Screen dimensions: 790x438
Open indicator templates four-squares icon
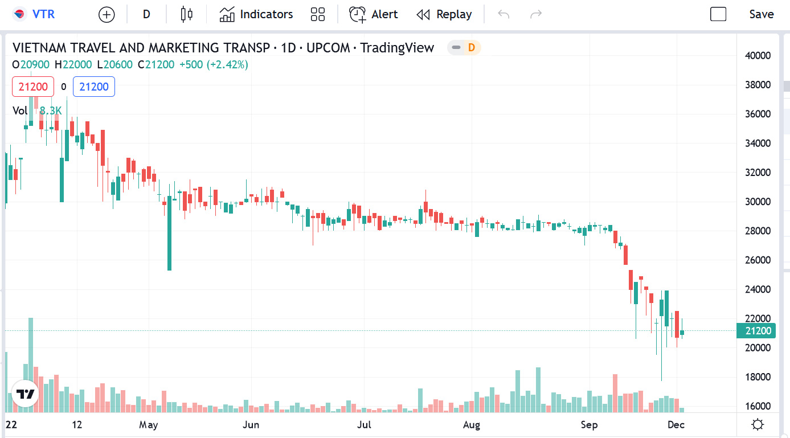point(318,14)
